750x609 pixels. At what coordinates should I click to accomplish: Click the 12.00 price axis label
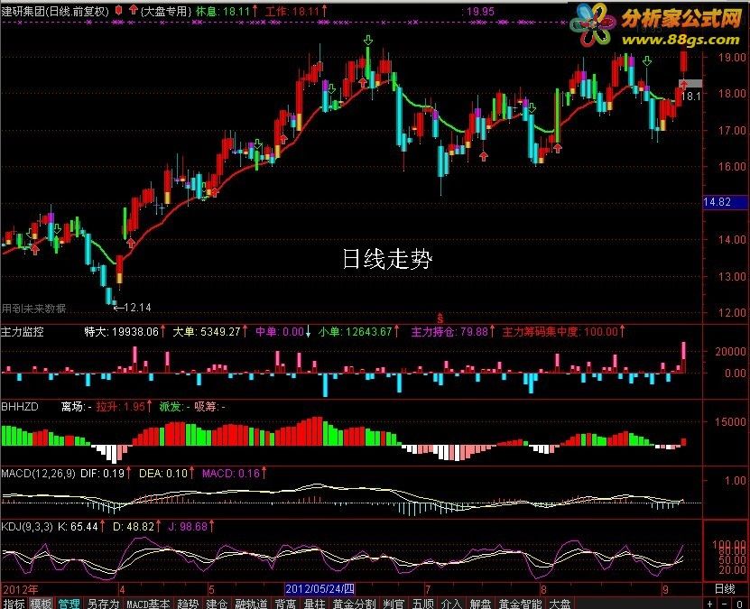[x=732, y=313]
